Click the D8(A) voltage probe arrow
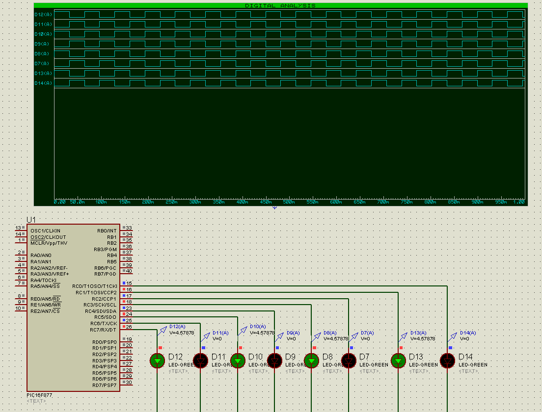Image resolution: width=542 pixels, height=412 pixels. [316, 337]
